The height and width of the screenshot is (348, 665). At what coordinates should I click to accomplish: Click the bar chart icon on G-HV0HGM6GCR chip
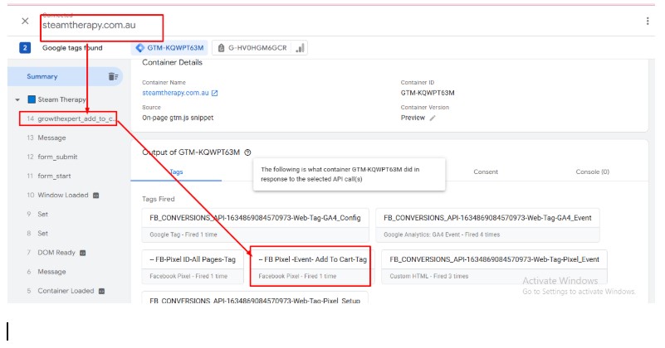point(300,48)
